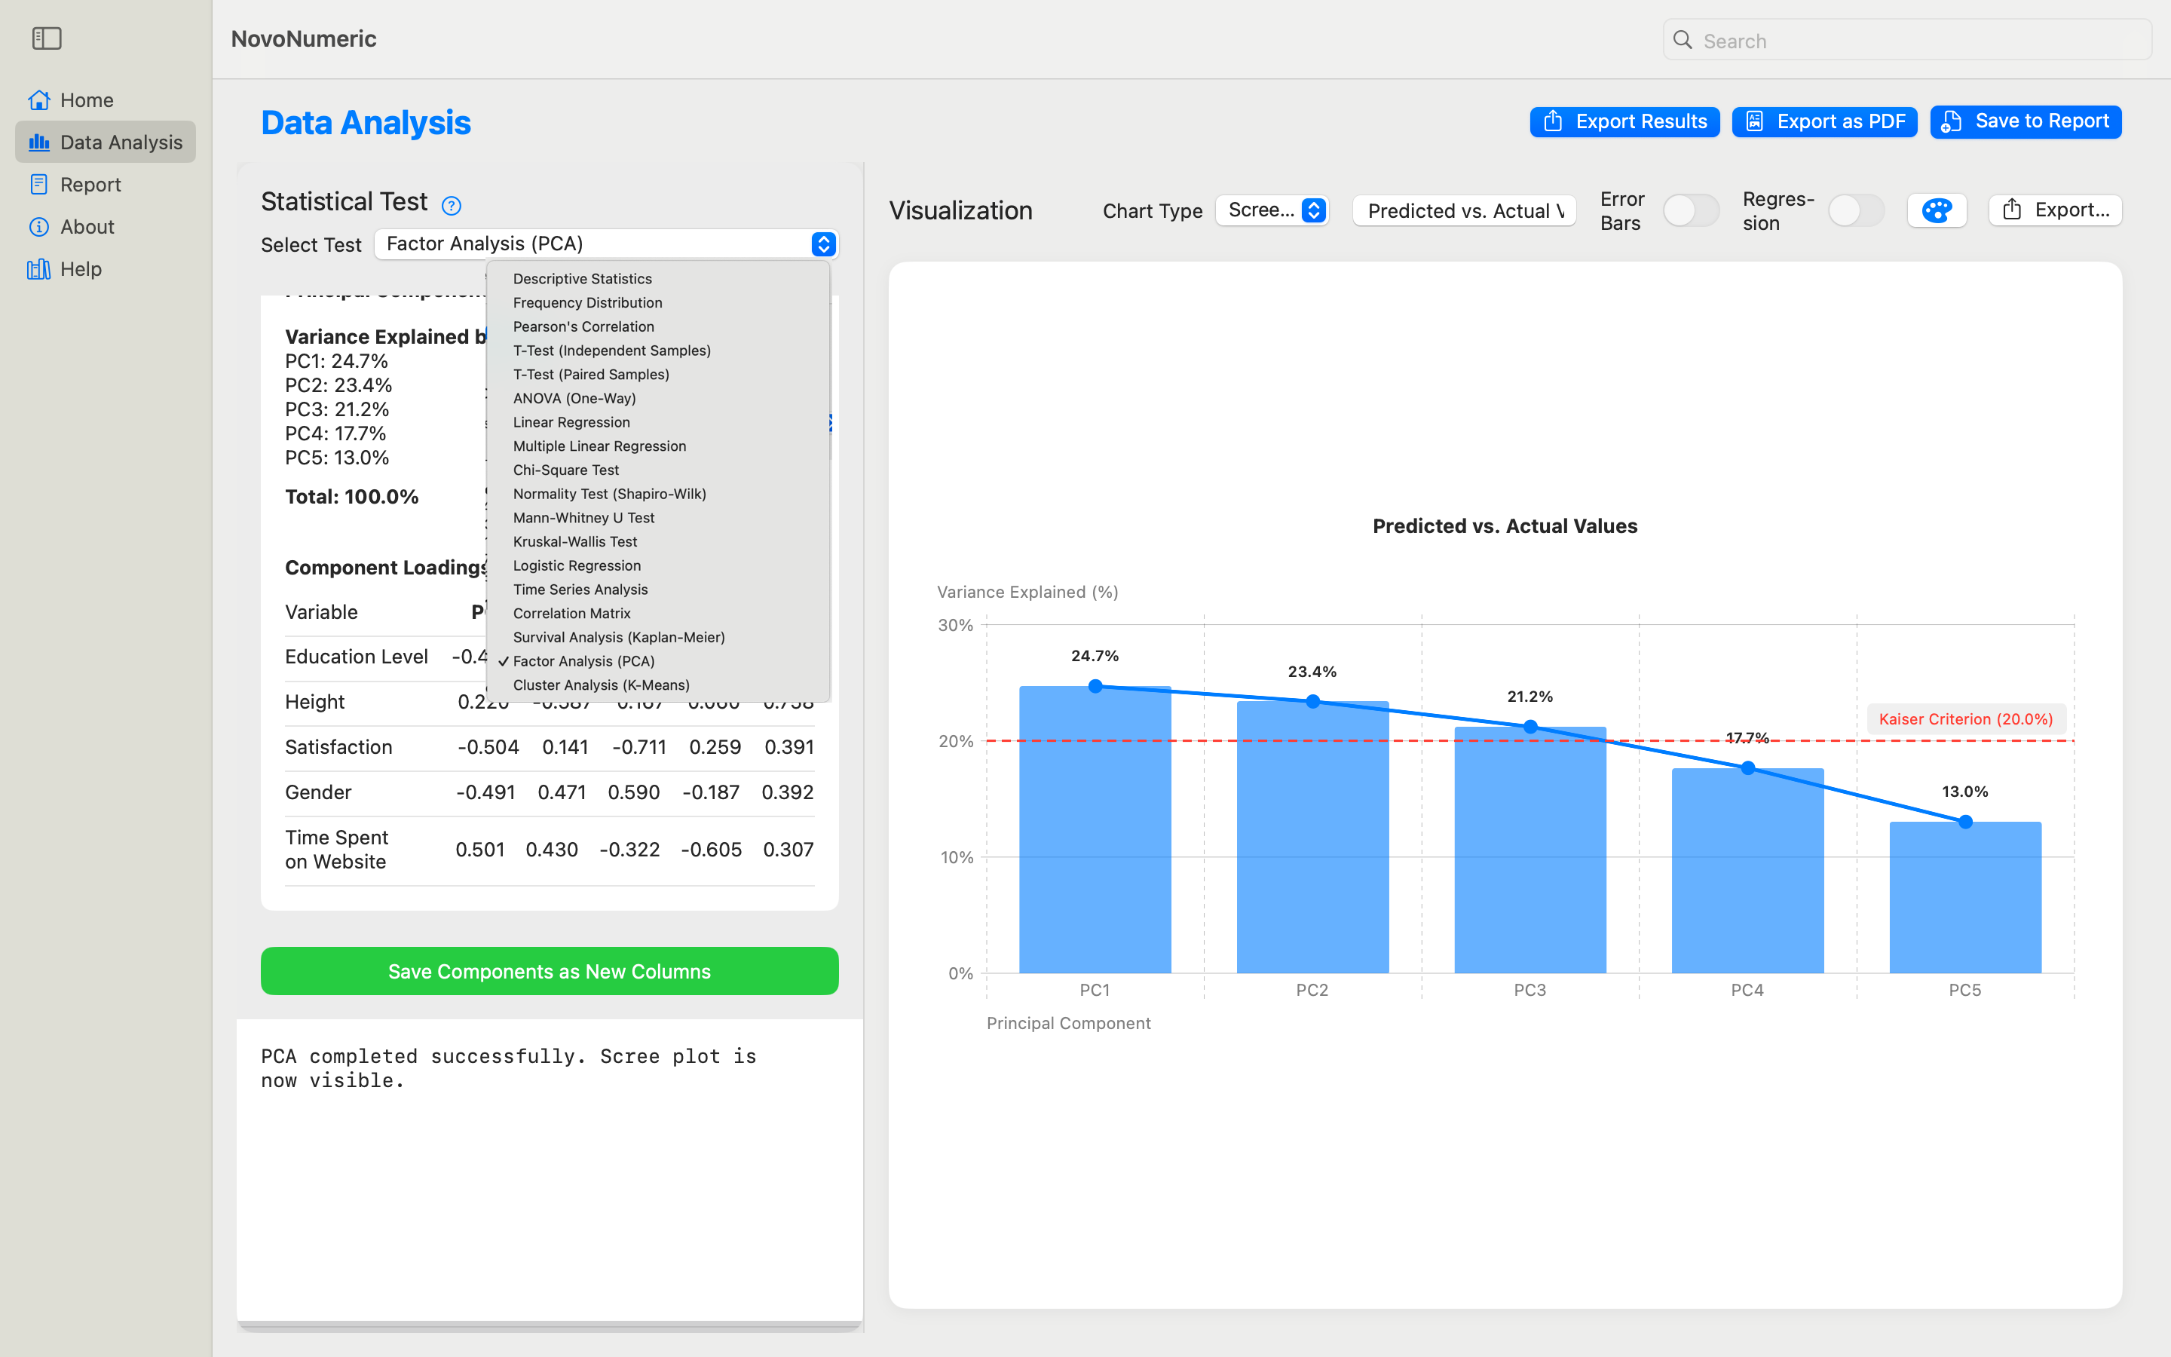Enable Error Bars on the chart

click(1690, 210)
